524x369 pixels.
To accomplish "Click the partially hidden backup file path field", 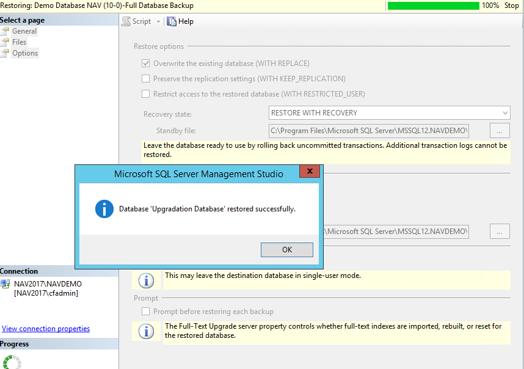I will click(396, 232).
